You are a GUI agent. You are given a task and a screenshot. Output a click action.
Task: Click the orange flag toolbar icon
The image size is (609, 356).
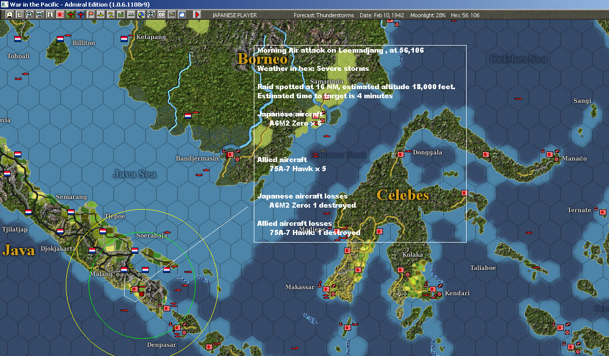click(x=91, y=15)
